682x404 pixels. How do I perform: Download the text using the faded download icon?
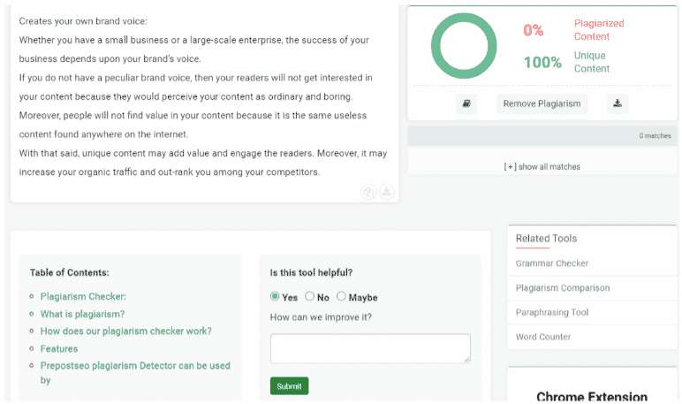pos(387,192)
